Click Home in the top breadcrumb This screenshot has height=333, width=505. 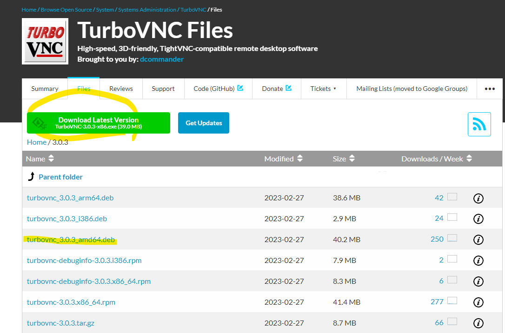pos(29,10)
